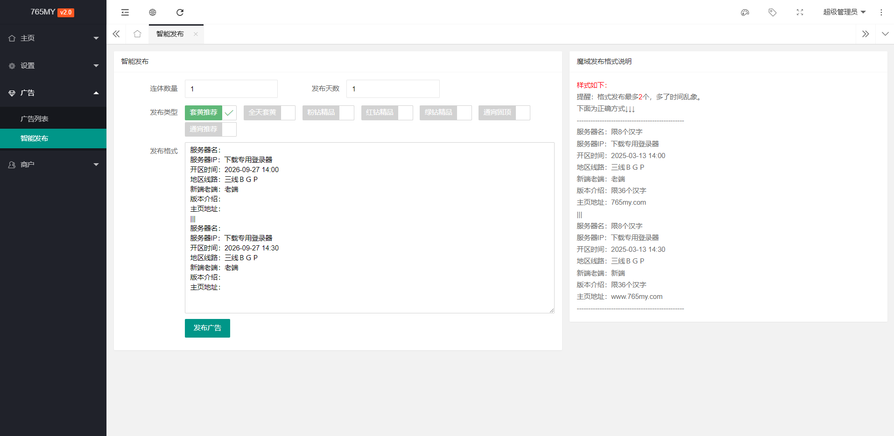Check the 红钻精品 publish type
Screen dimensions: 894x436
387,113
